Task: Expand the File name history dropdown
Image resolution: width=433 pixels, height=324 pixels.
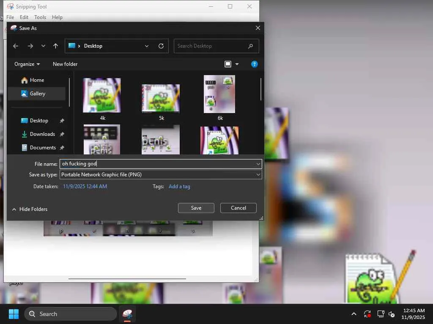Action: click(258, 164)
